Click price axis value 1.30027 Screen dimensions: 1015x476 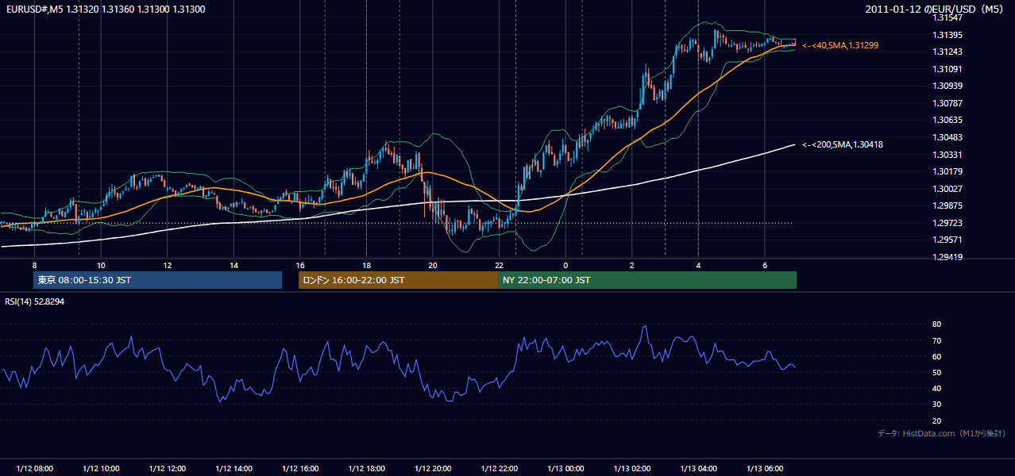click(x=947, y=189)
